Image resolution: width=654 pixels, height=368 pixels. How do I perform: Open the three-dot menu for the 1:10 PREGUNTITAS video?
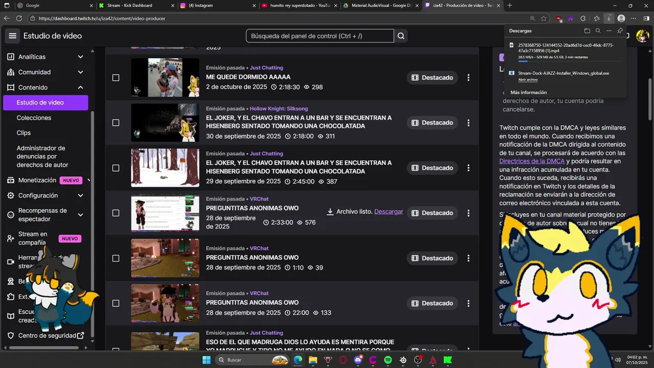[x=469, y=258]
